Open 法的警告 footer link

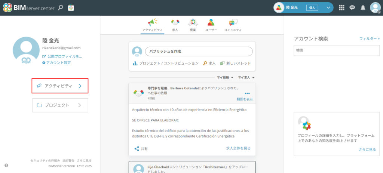pyautogui.click(x=68, y=161)
